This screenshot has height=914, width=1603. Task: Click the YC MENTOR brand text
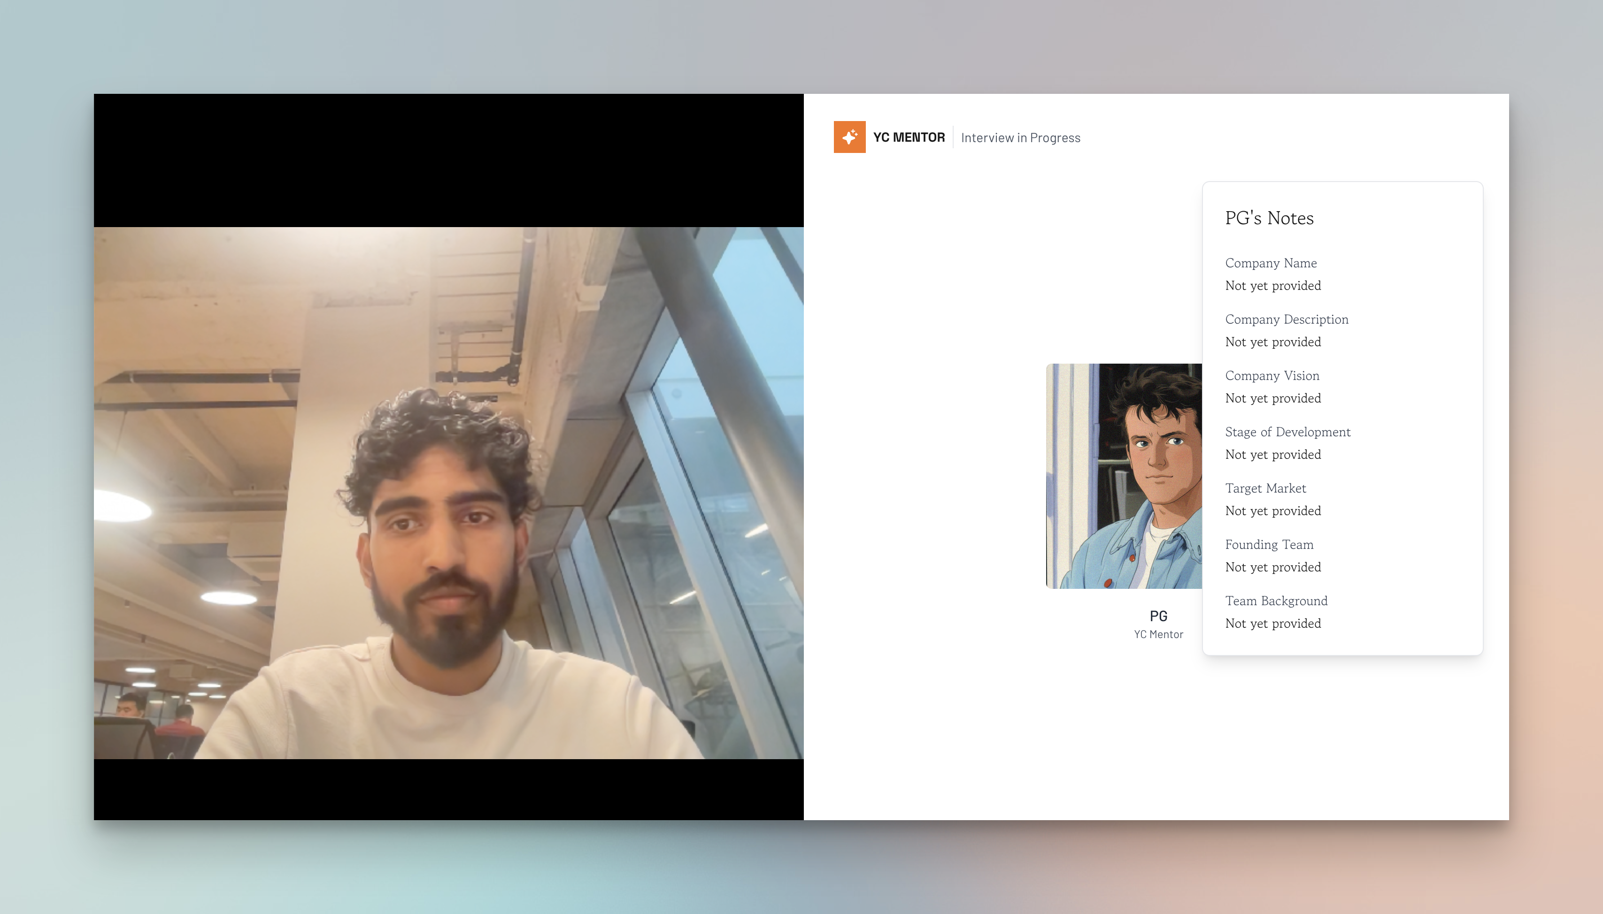908,137
